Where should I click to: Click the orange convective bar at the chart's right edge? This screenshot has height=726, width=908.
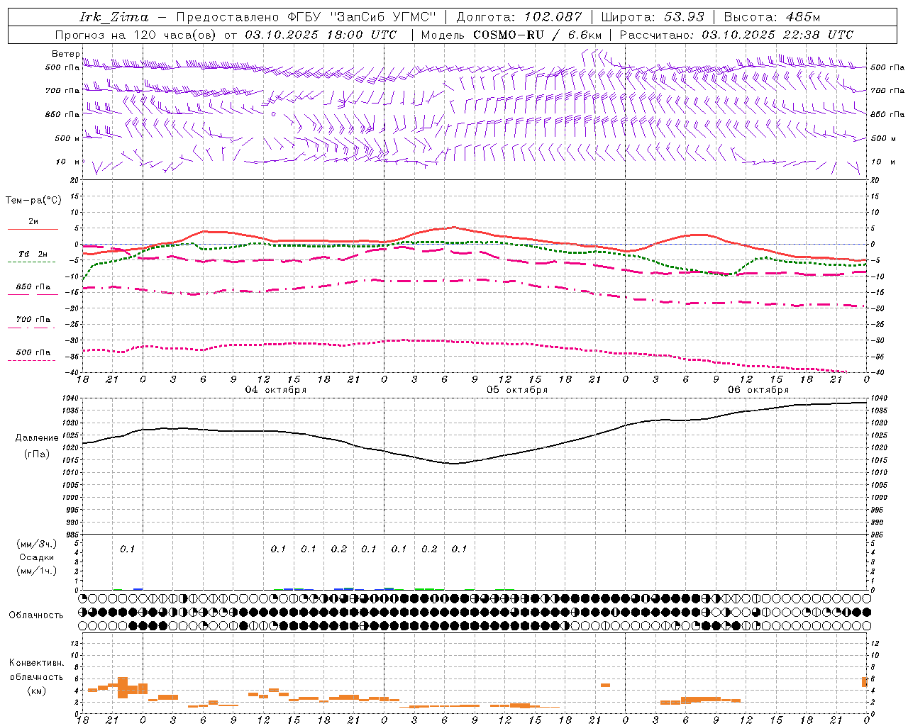[865, 682]
